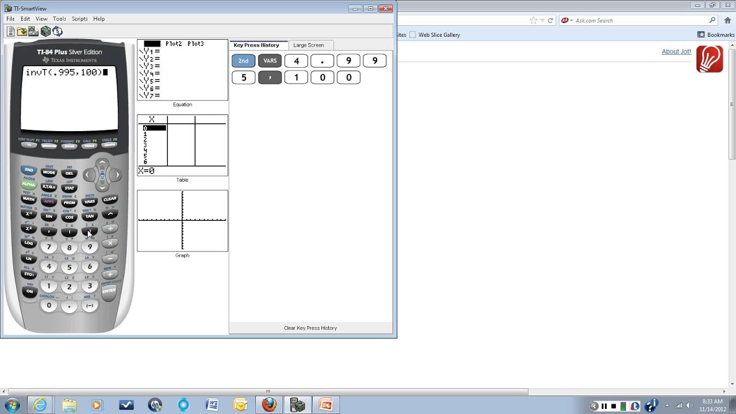Click the ON key on the calculator
Image resolution: width=736 pixels, height=414 pixels.
click(x=29, y=292)
